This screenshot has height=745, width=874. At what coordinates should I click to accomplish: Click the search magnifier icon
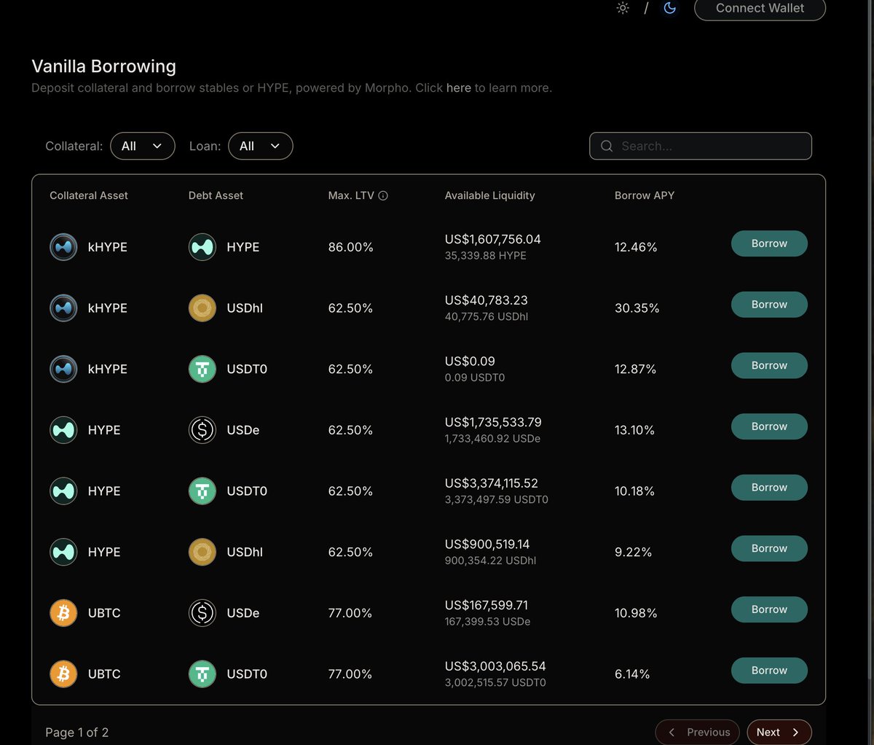click(x=607, y=146)
